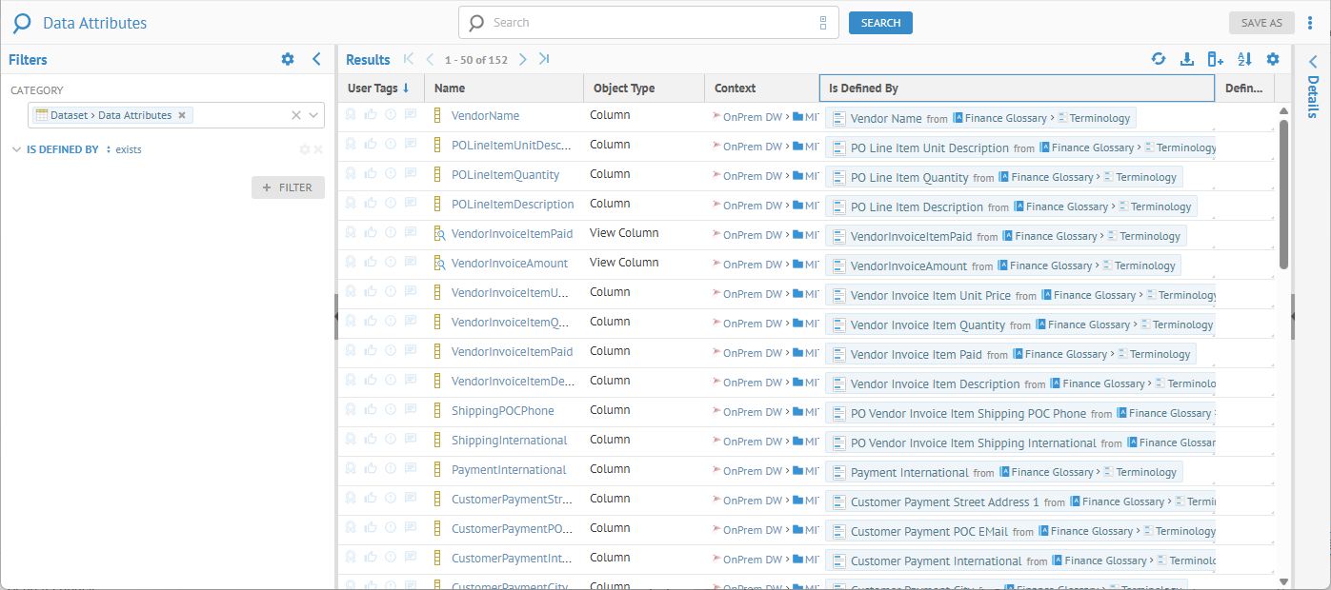
Task: Click the A-Z sort icon
Action: pos(1244,59)
